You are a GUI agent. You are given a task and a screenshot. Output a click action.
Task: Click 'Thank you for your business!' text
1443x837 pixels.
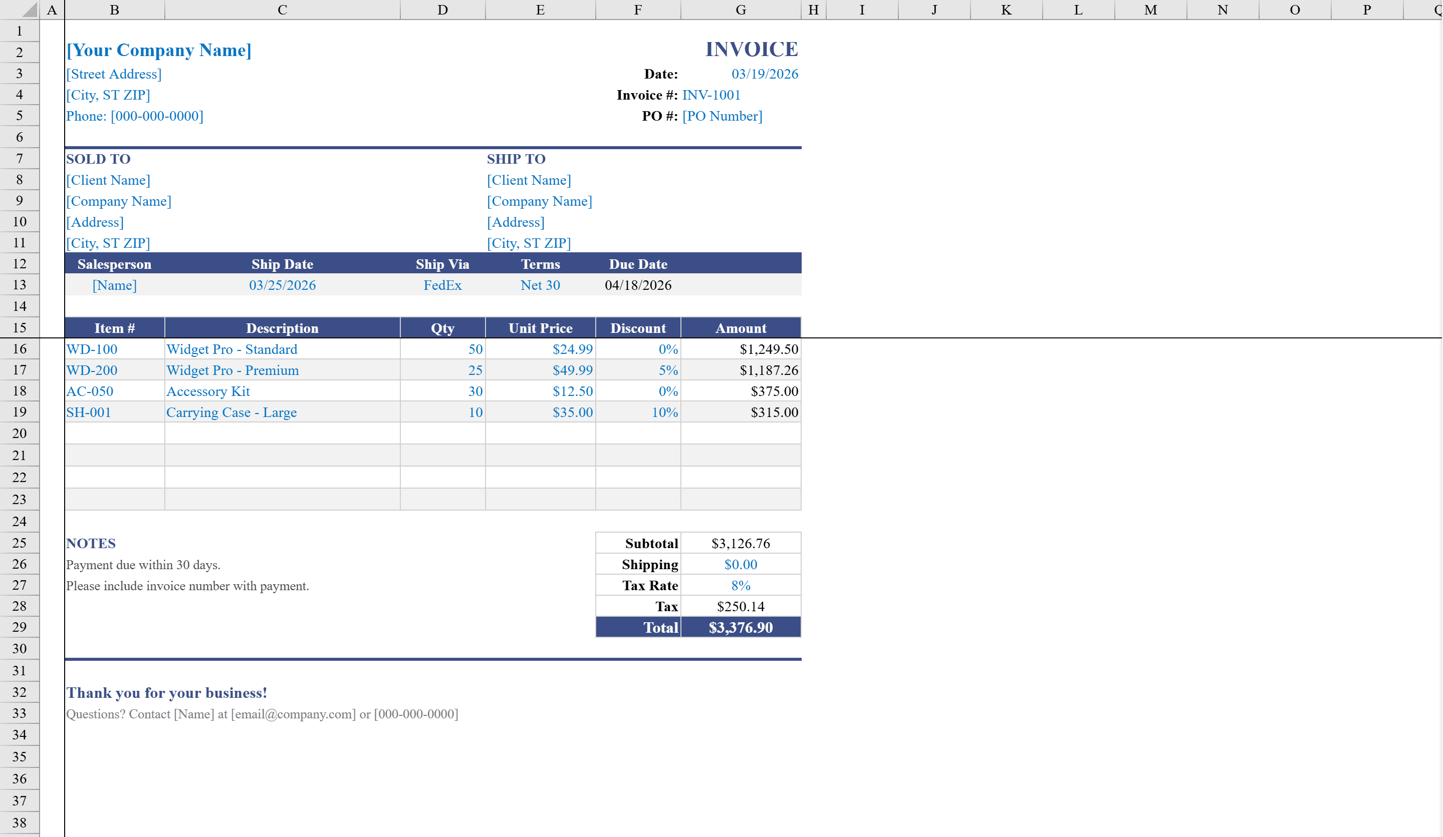pos(167,693)
